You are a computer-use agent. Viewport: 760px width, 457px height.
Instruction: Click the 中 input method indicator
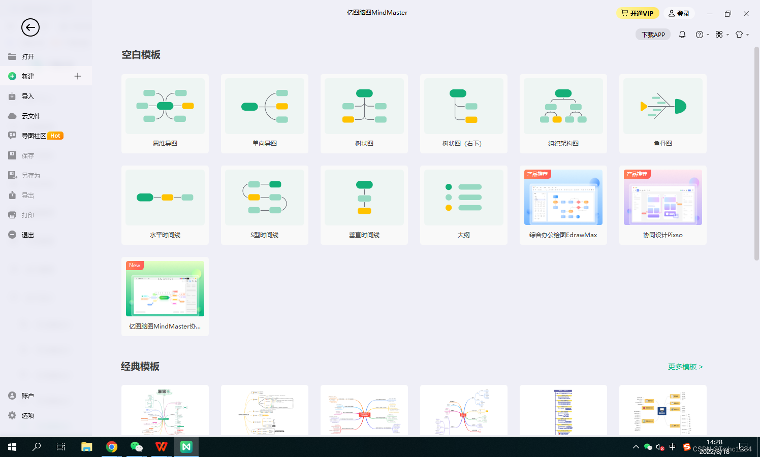click(x=673, y=447)
